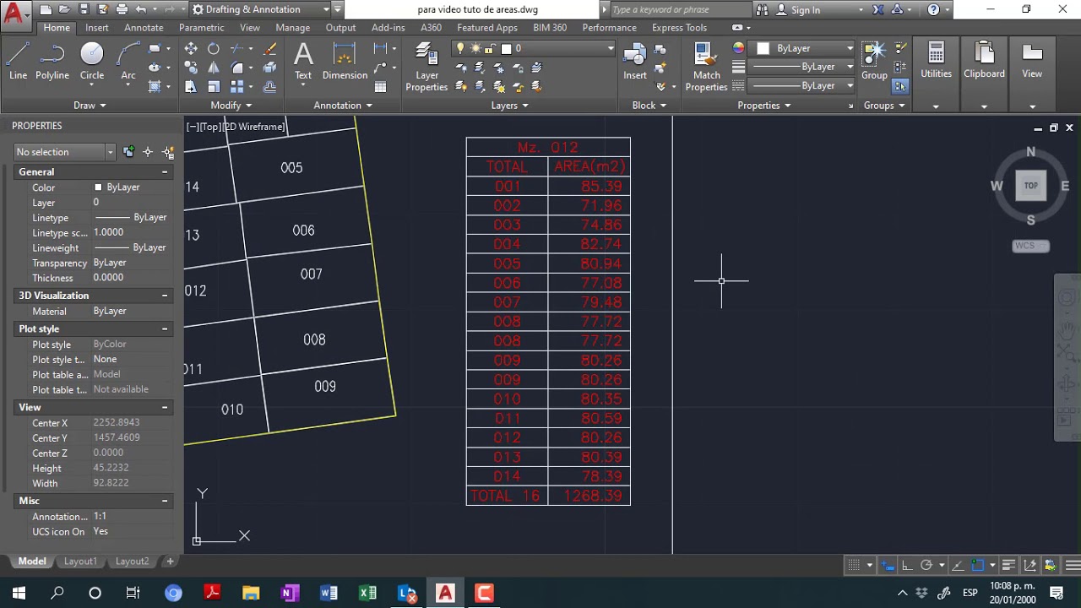1081x608 pixels.
Task: Select the Polyline tool
Action: 52,61
